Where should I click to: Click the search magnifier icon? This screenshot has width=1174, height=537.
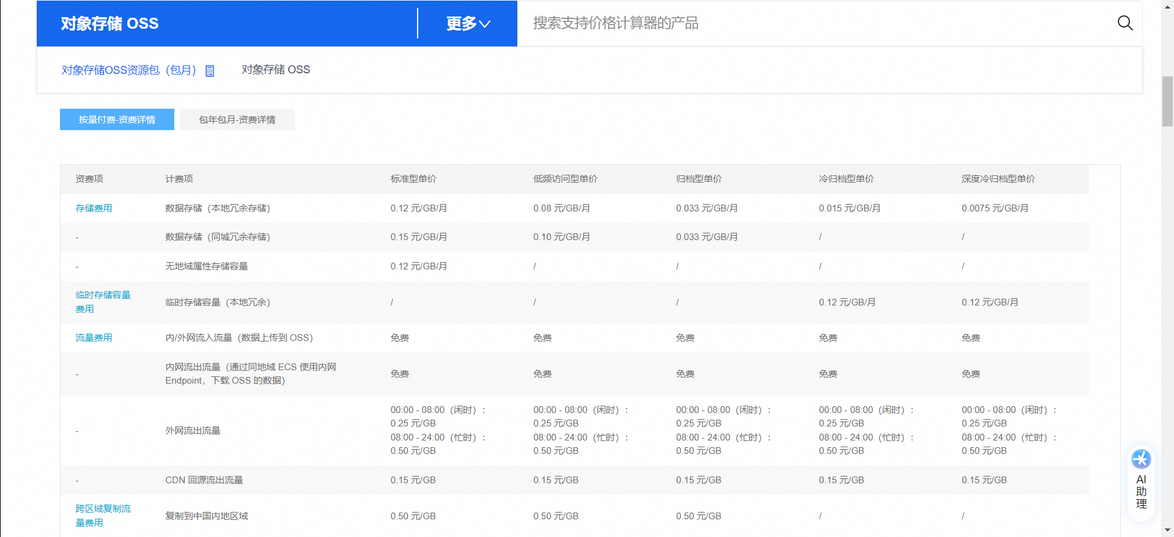pos(1125,23)
